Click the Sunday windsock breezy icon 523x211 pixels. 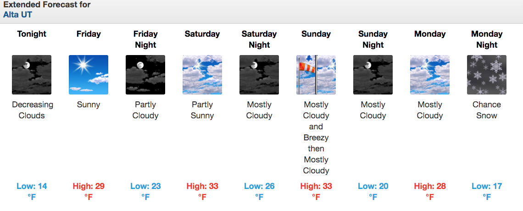[316, 75]
